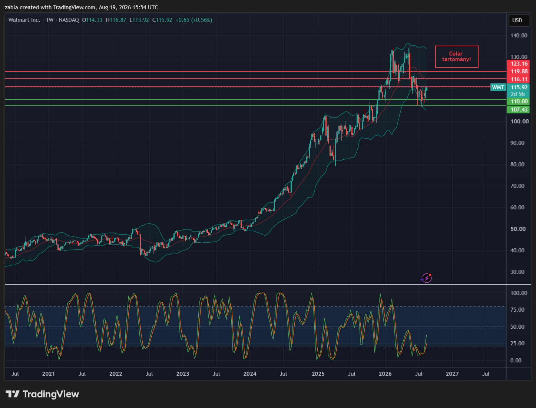Click the red 119.88 price label
536x408 pixels.
[x=518, y=72]
